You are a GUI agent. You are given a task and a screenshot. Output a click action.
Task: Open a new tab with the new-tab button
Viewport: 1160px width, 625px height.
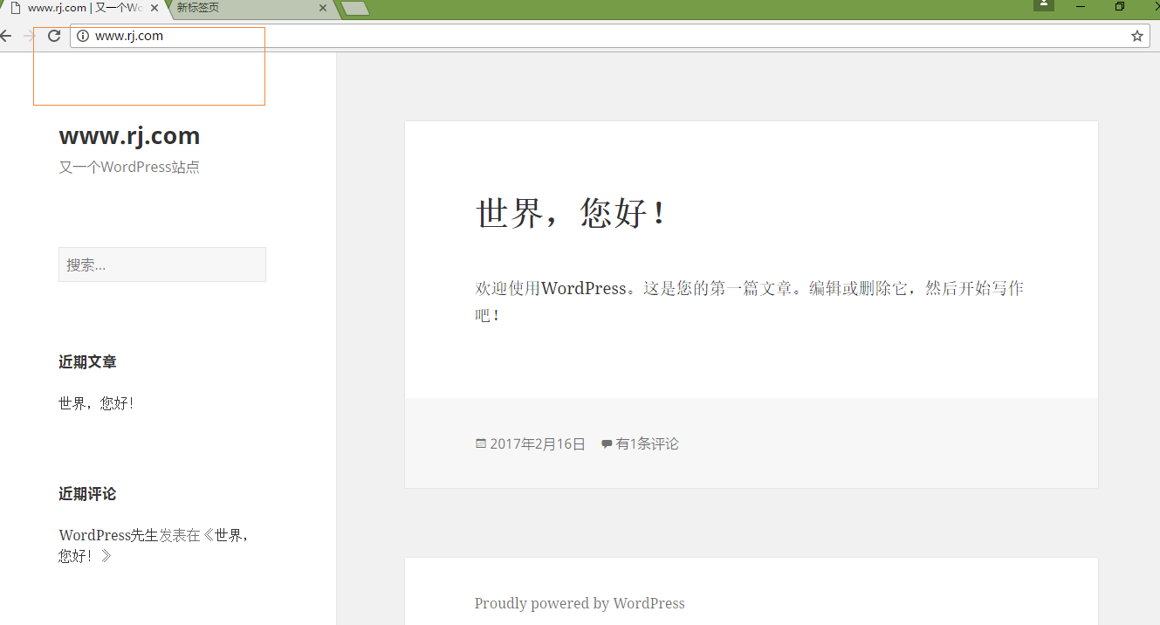tap(354, 8)
